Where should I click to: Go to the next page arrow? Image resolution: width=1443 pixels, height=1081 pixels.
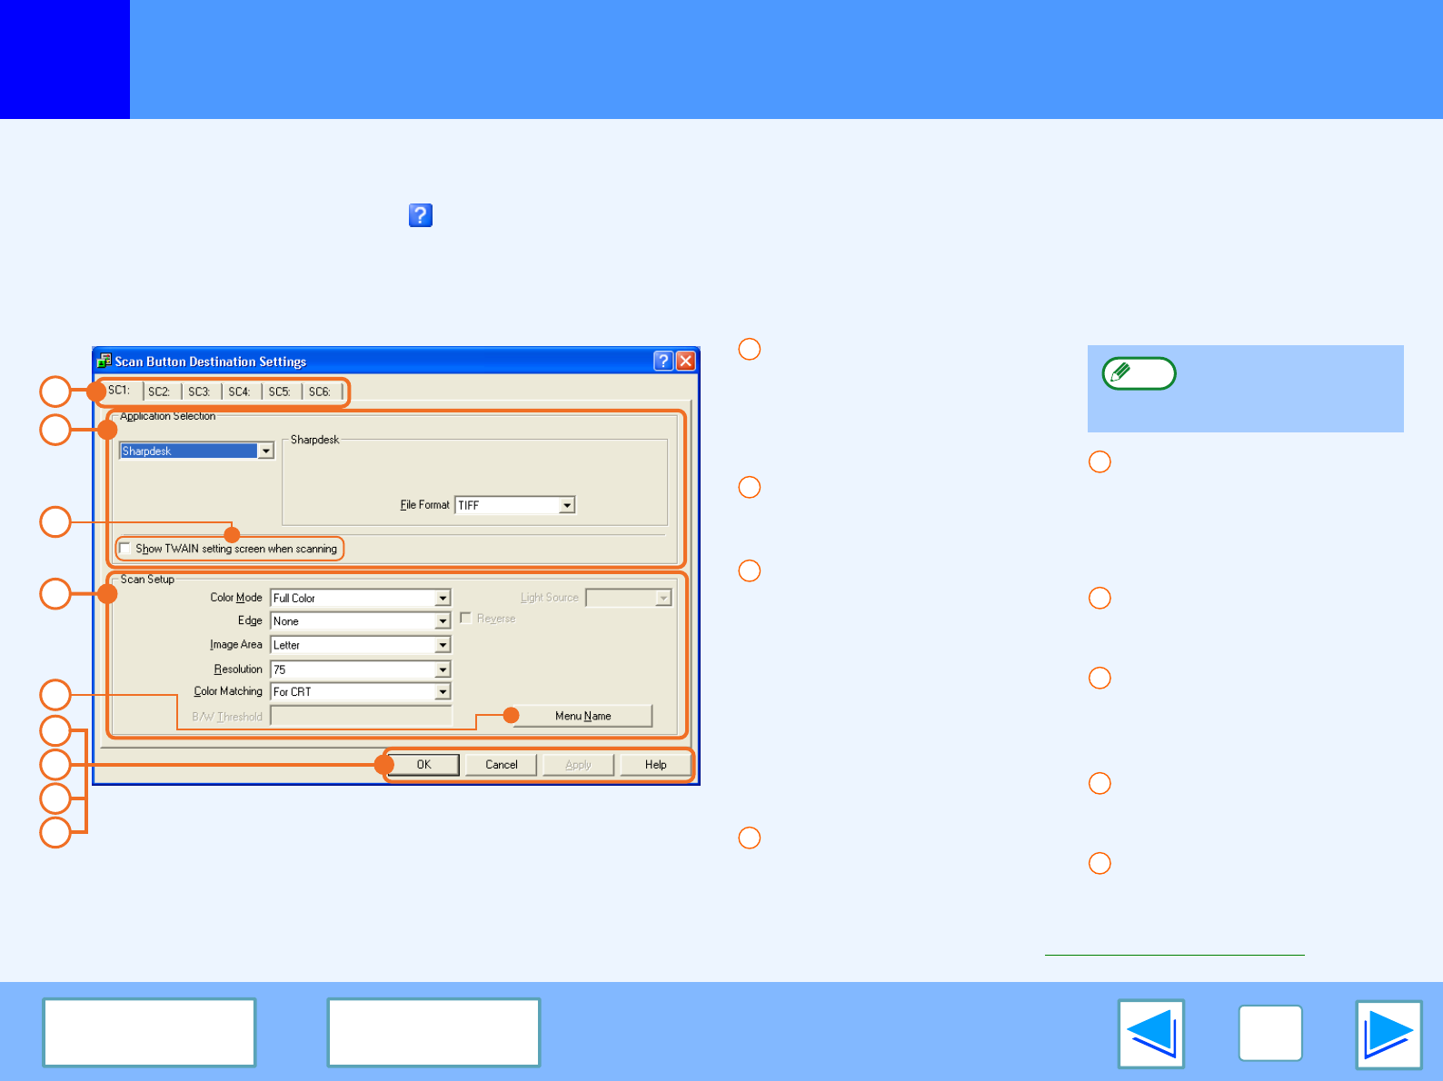[1388, 1034]
